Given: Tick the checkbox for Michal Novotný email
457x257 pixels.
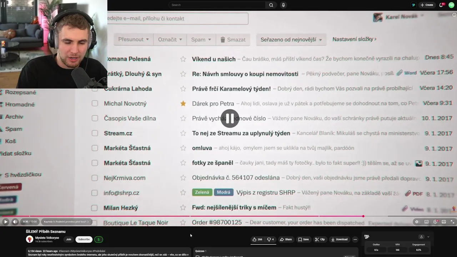Looking at the screenshot, I should 95,104.
